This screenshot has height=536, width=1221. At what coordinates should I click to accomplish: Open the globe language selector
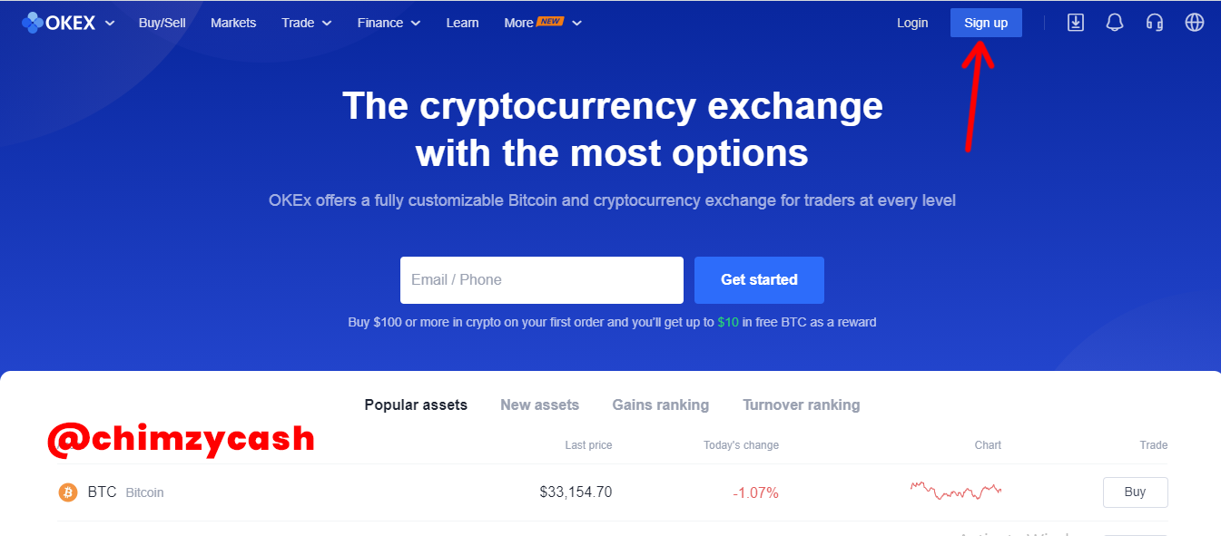[x=1195, y=23]
